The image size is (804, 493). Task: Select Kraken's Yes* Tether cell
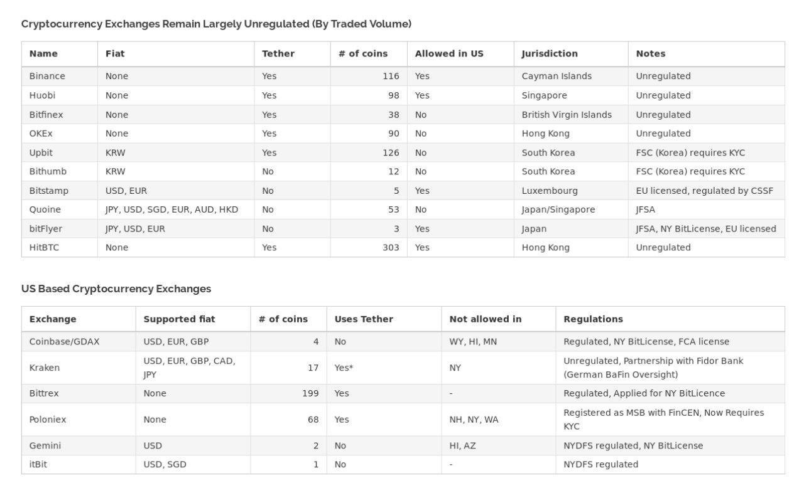[344, 368]
